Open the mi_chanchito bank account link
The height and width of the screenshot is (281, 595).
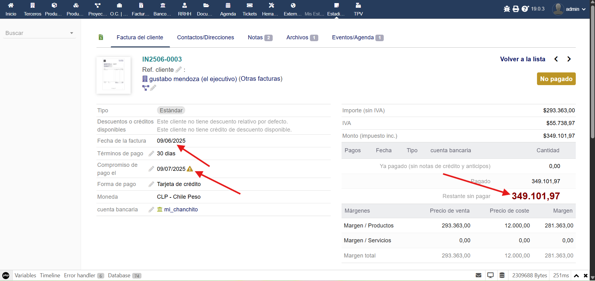click(x=181, y=210)
